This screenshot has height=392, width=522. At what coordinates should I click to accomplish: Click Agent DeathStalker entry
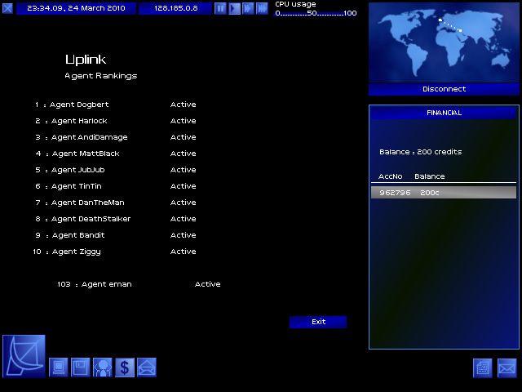tap(91, 219)
